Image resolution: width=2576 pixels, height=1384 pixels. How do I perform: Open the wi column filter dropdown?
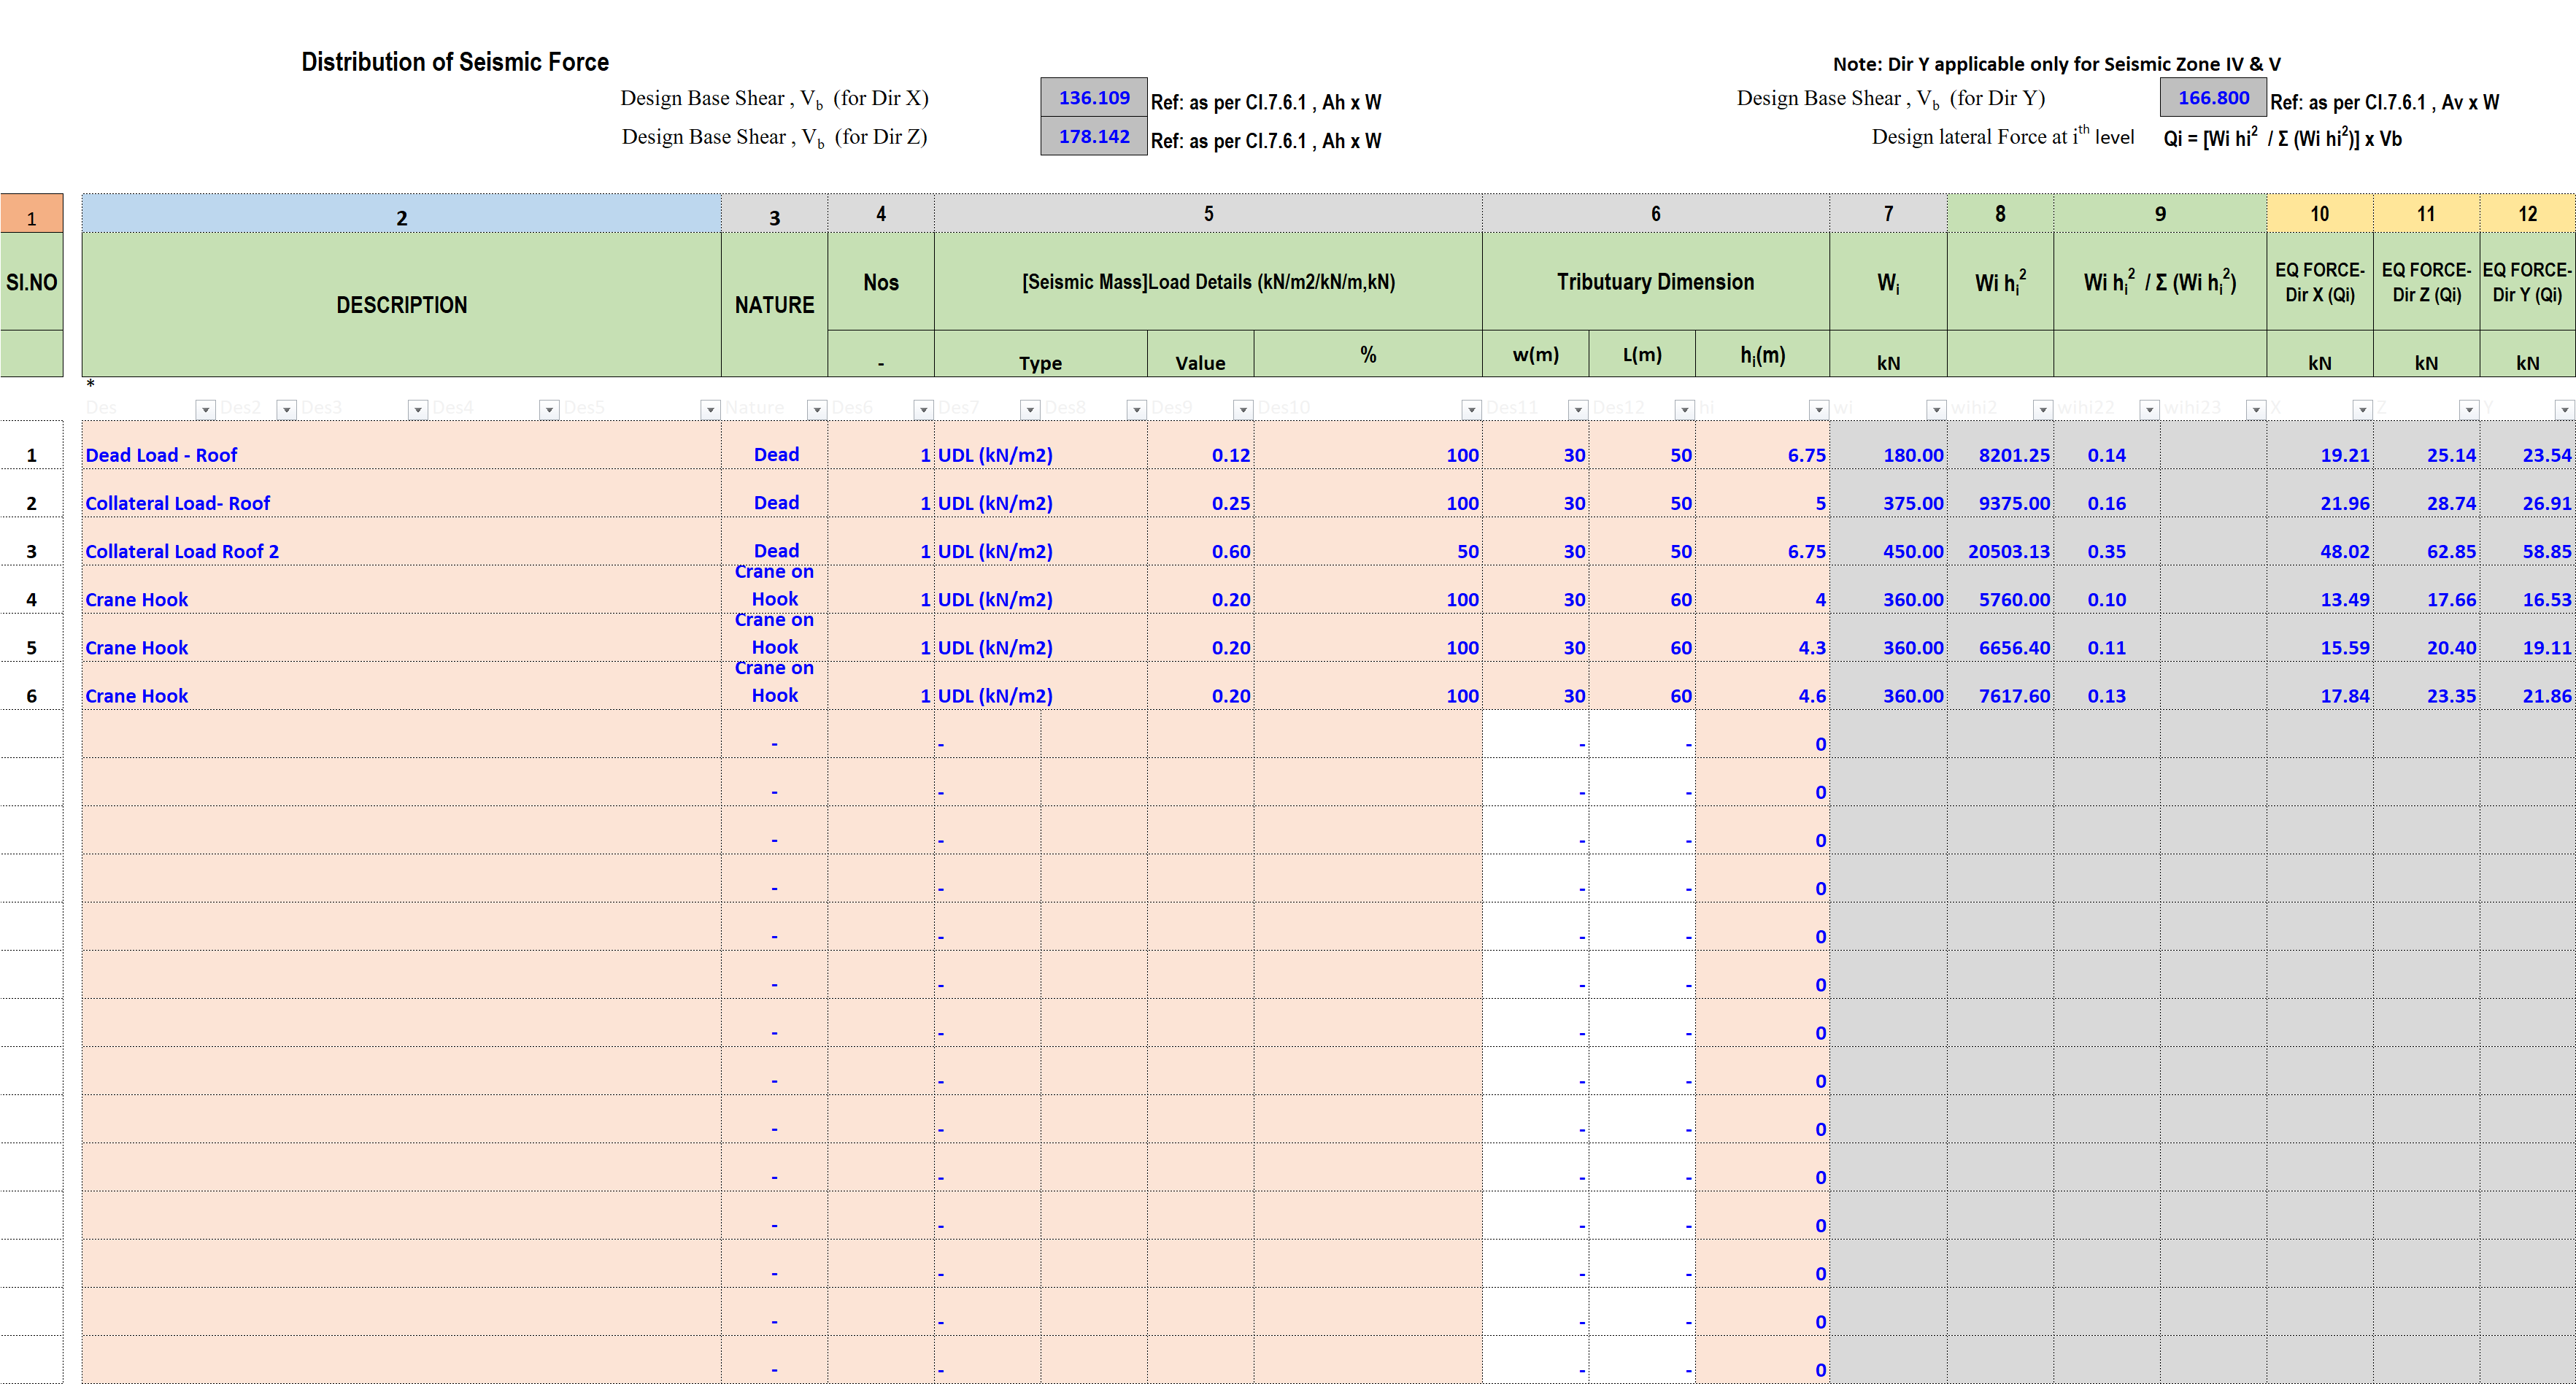(1937, 409)
